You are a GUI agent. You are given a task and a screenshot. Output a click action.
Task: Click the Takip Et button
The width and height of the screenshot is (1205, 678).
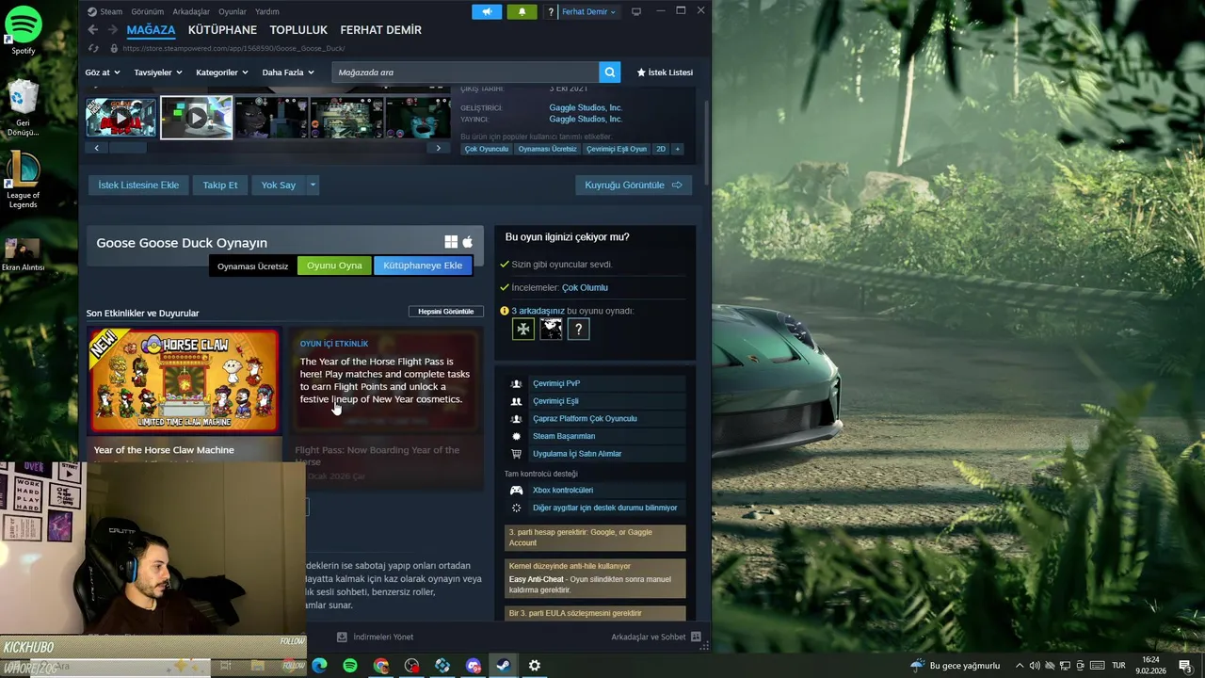point(220,185)
